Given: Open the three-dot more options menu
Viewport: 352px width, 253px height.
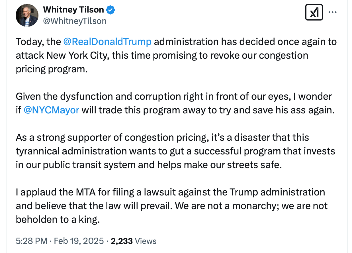Looking at the screenshot, I should tap(332, 13).
